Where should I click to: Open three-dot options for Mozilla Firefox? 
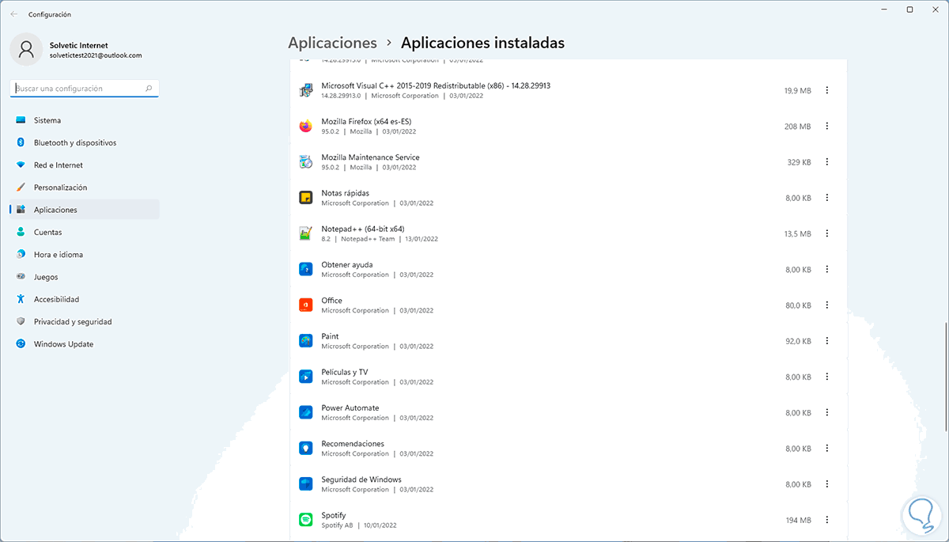(x=827, y=126)
